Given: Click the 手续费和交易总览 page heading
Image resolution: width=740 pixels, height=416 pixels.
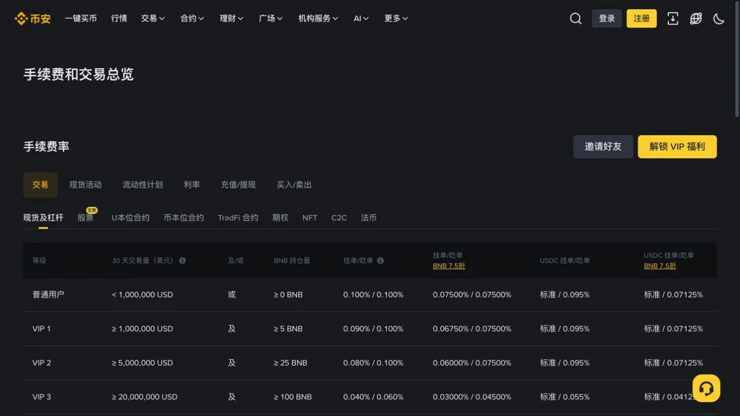Looking at the screenshot, I should [x=78, y=75].
